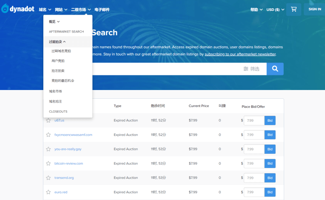The image size is (325, 200).
Task: Favorite fxycmoencwwasamf.com with star
Action: coord(48,135)
